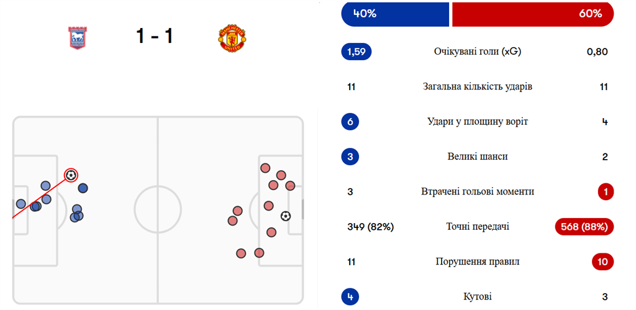This screenshot has width=636, height=310.
Task: Click the football goal icon in right penalty area
Action: click(x=286, y=216)
